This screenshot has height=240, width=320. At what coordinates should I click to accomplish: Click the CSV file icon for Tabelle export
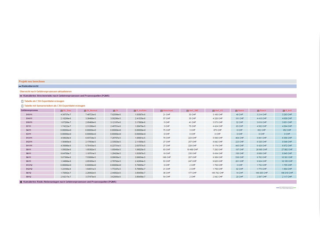pyautogui.click(x=22, y=101)
